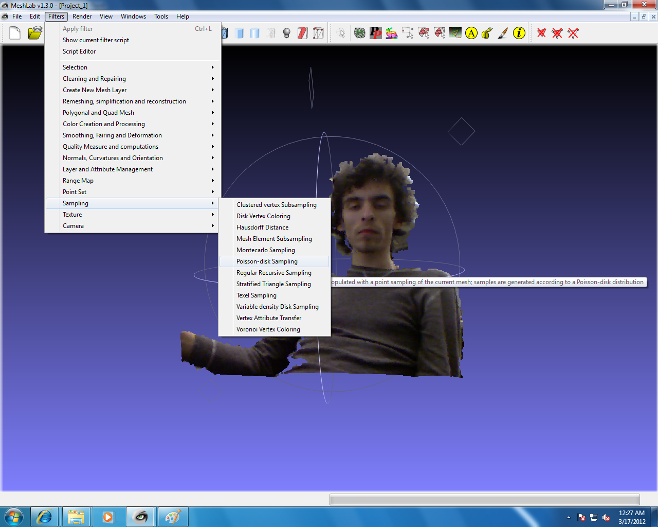Open the Windows Start menu
Viewport: 658px width, 527px height.
point(14,517)
